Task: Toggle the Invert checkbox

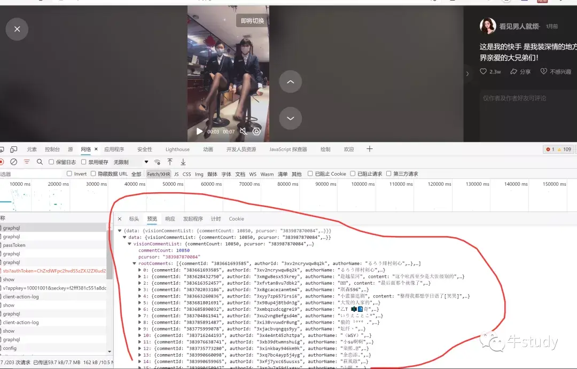Action: [x=69, y=174]
